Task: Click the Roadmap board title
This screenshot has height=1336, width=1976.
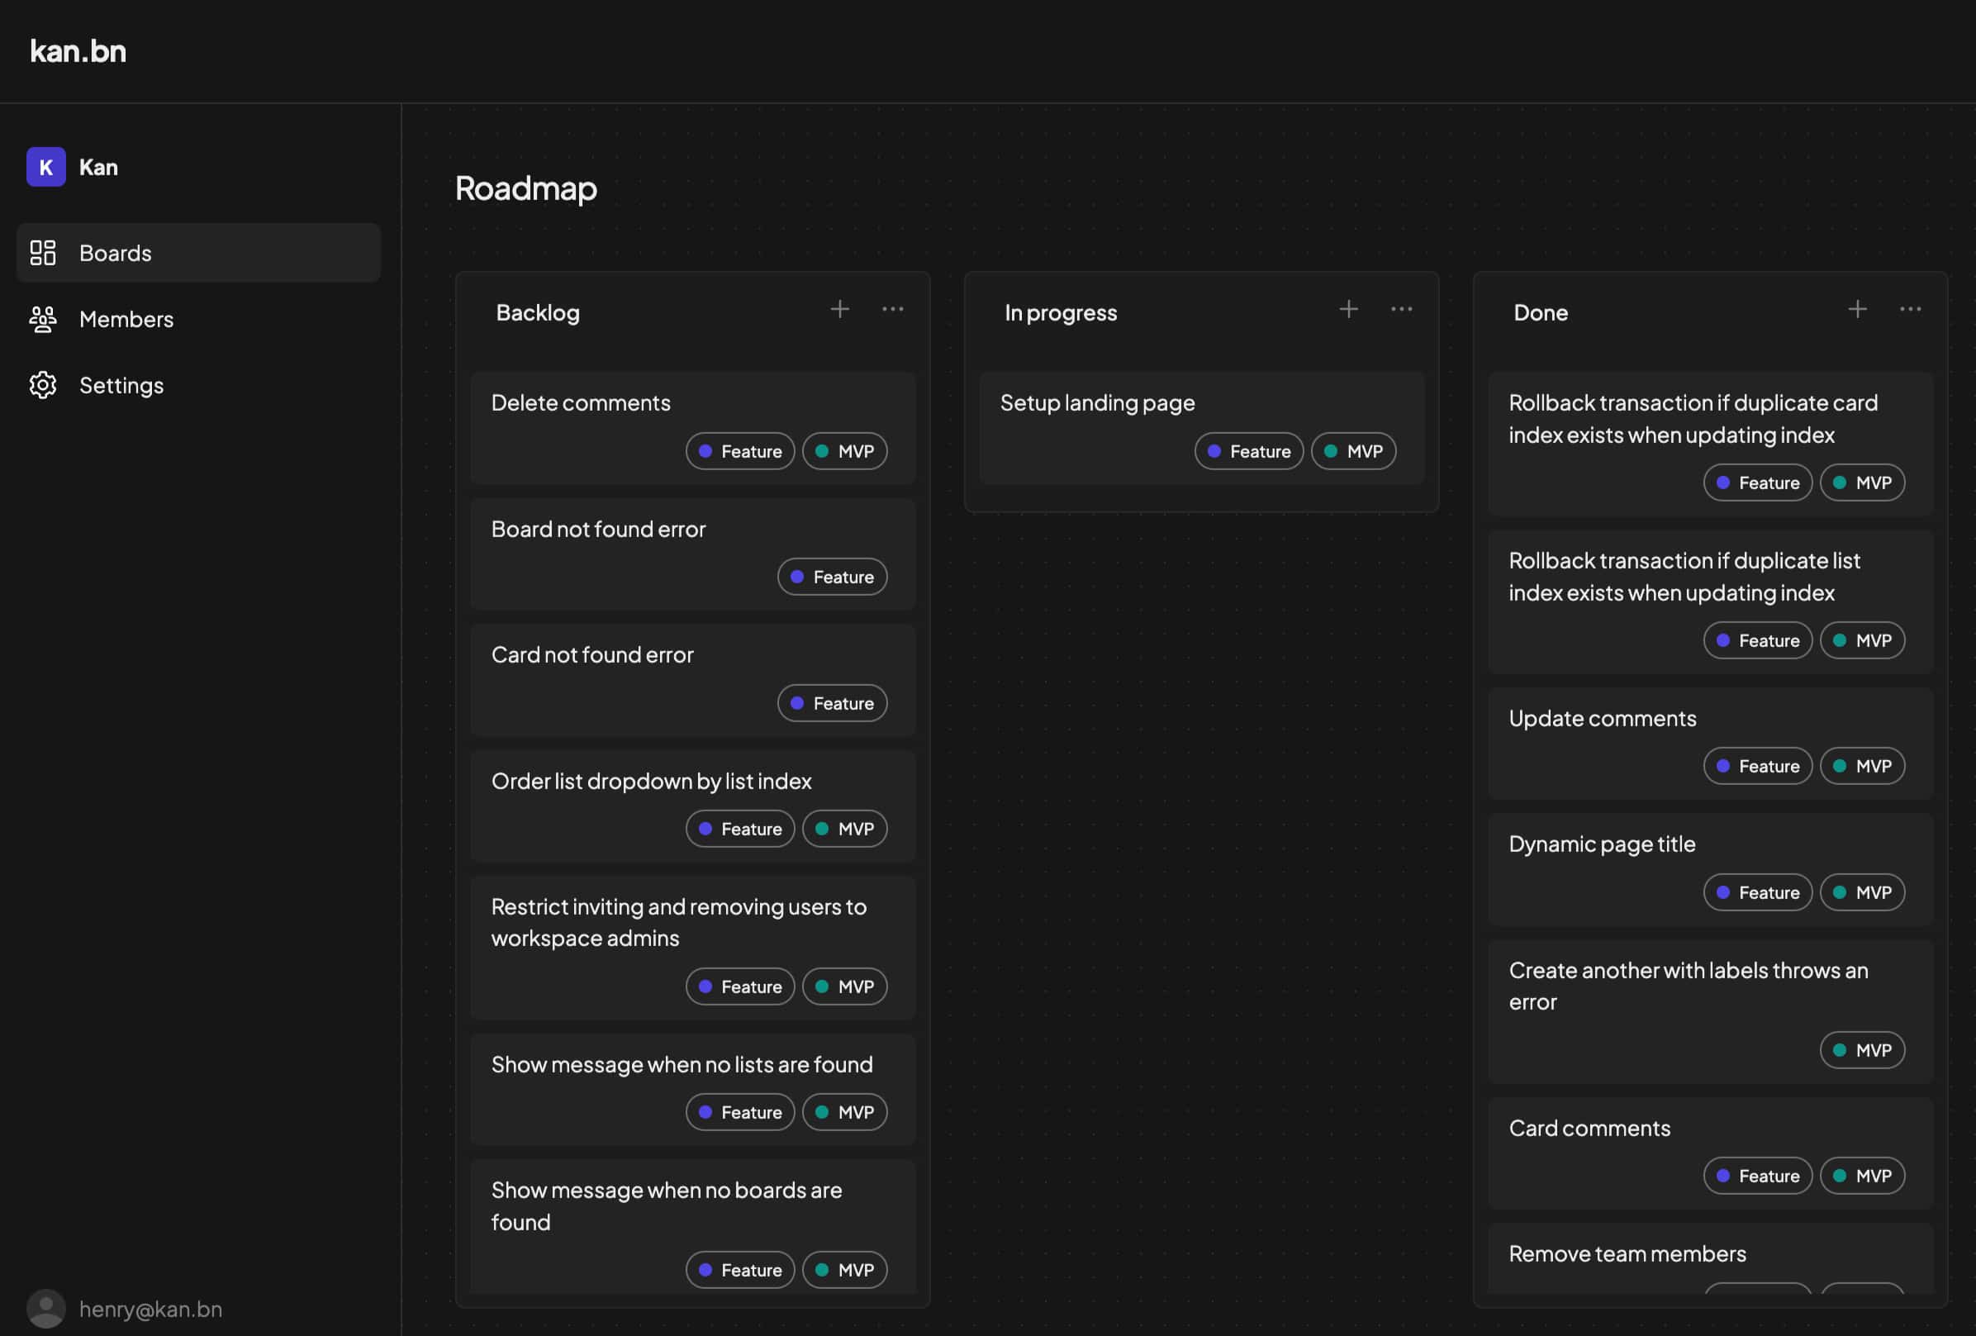Action: (x=525, y=188)
